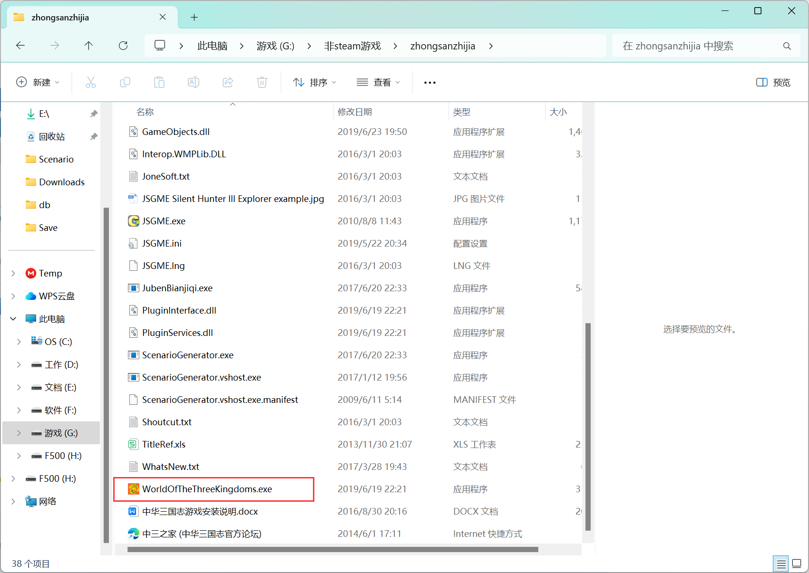
Task: Click the search magnifier icon
Action: click(787, 46)
